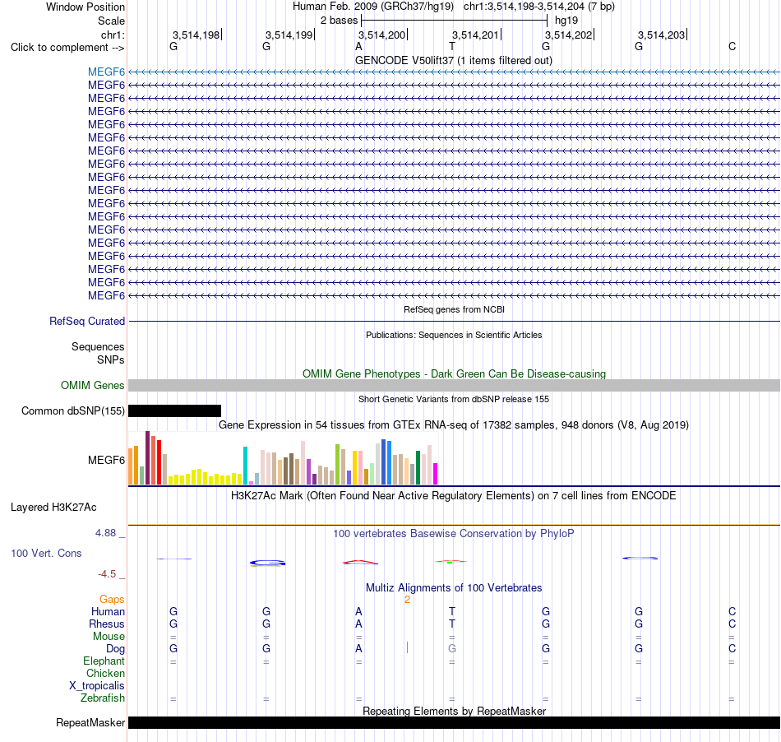The width and height of the screenshot is (781, 742).
Task: Click the hg19 scale bar label
Action: [x=566, y=21]
